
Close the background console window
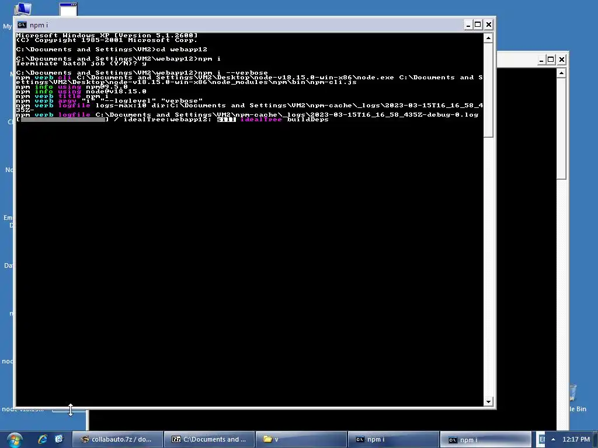pyautogui.click(x=561, y=60)
